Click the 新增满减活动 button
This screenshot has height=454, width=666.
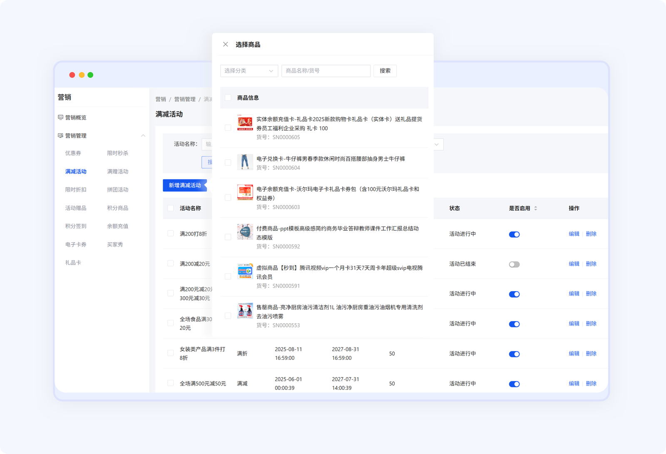(x=185, y=185)
